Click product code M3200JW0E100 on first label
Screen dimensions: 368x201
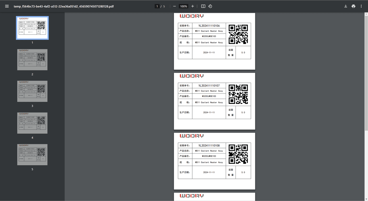pos(209,37)
